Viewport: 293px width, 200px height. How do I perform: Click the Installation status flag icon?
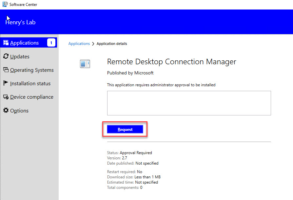tap(6, 83)
